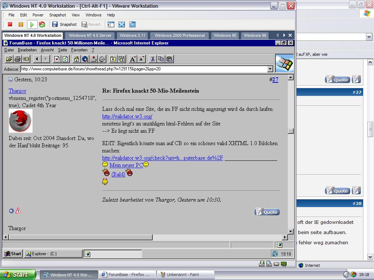Click the CD-ROM device icon in VMware status bar

[269, 264]
